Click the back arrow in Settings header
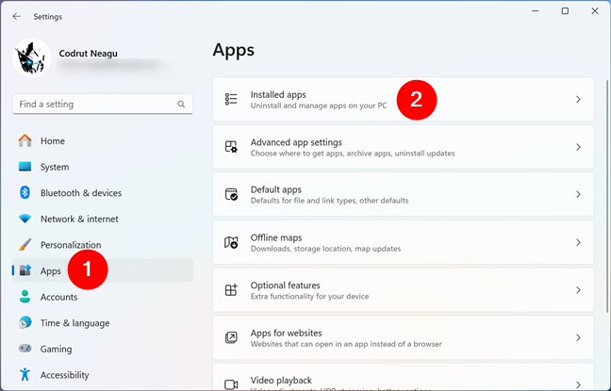The height and width of the screenshot is (391, 611). click(x=16, y=15)
